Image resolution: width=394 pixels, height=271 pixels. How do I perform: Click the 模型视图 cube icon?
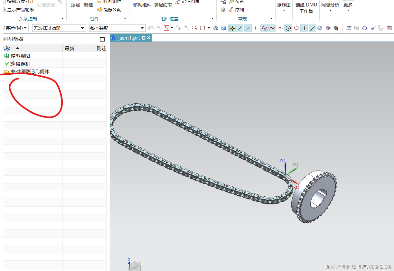click(7, 56)
